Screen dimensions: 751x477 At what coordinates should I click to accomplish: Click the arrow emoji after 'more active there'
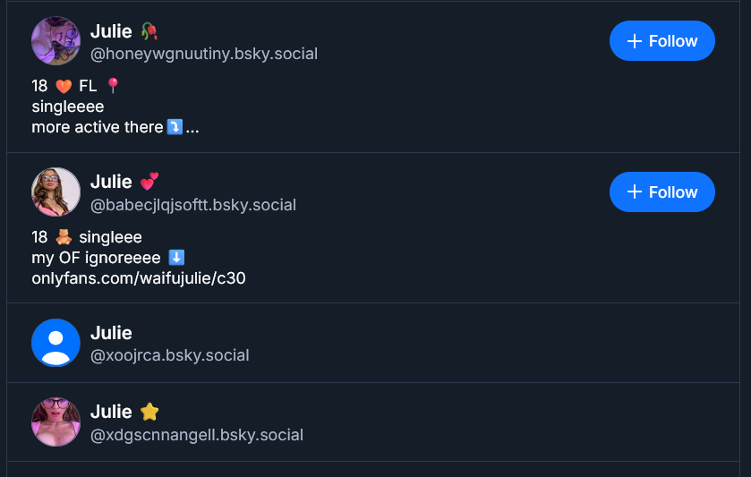(x=175, y=127)
